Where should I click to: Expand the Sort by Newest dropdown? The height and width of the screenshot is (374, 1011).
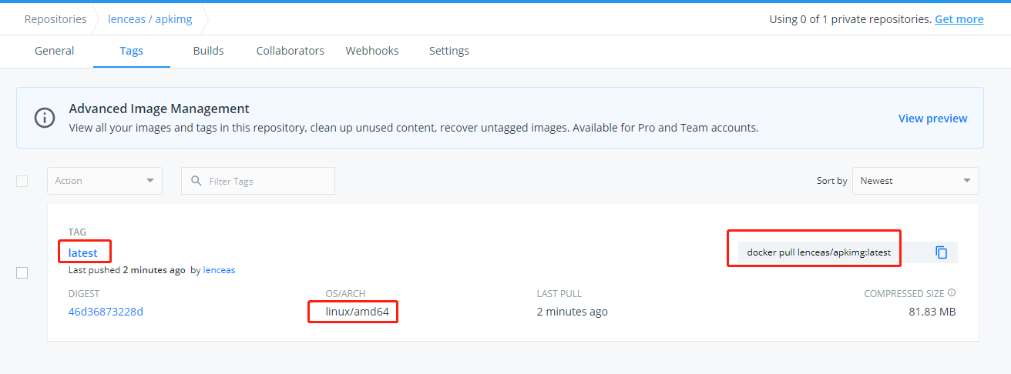click(x=915, y=181)
